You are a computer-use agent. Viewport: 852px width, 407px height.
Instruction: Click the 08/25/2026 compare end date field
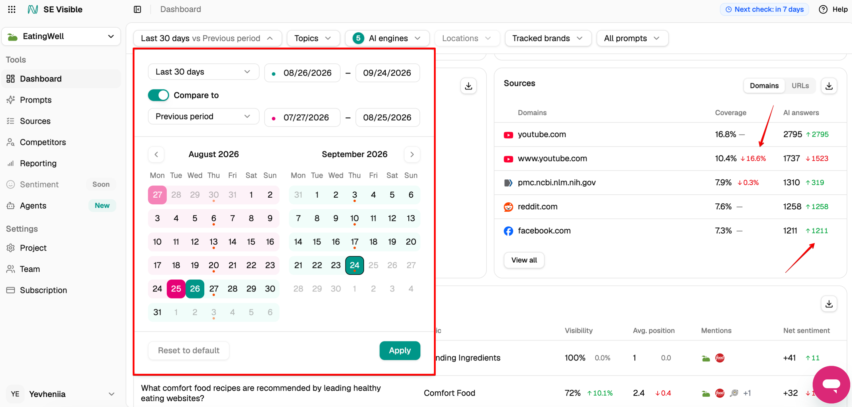387,117
